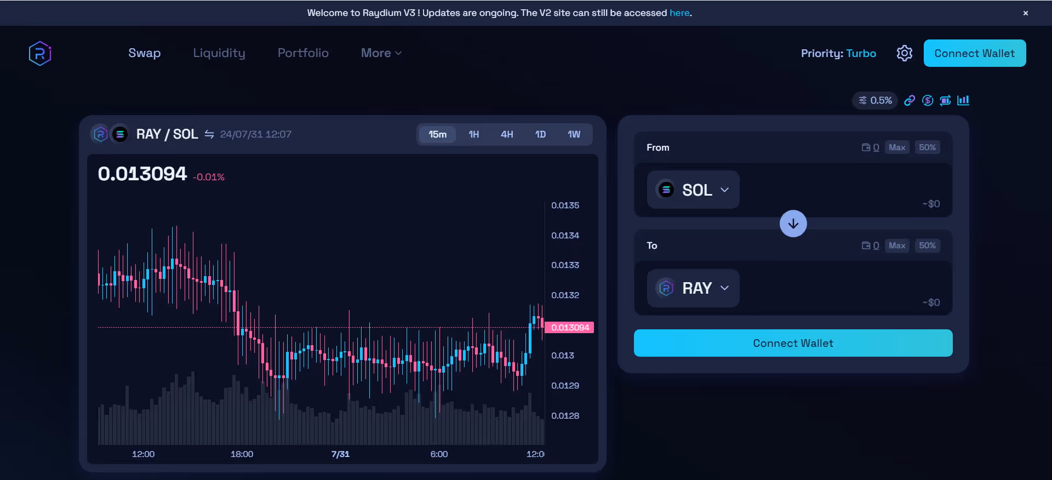Select the 15m chart interval
Screen dimensions: 1052x480
[x=438, y=134]
